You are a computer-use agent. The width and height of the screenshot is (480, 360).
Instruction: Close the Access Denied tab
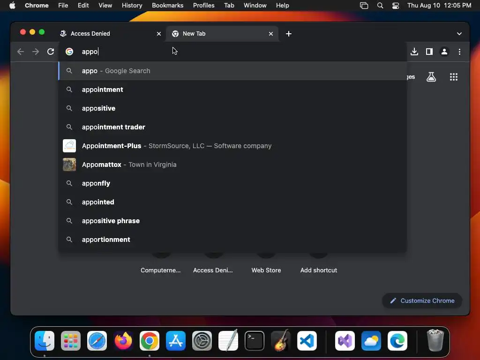158,34
